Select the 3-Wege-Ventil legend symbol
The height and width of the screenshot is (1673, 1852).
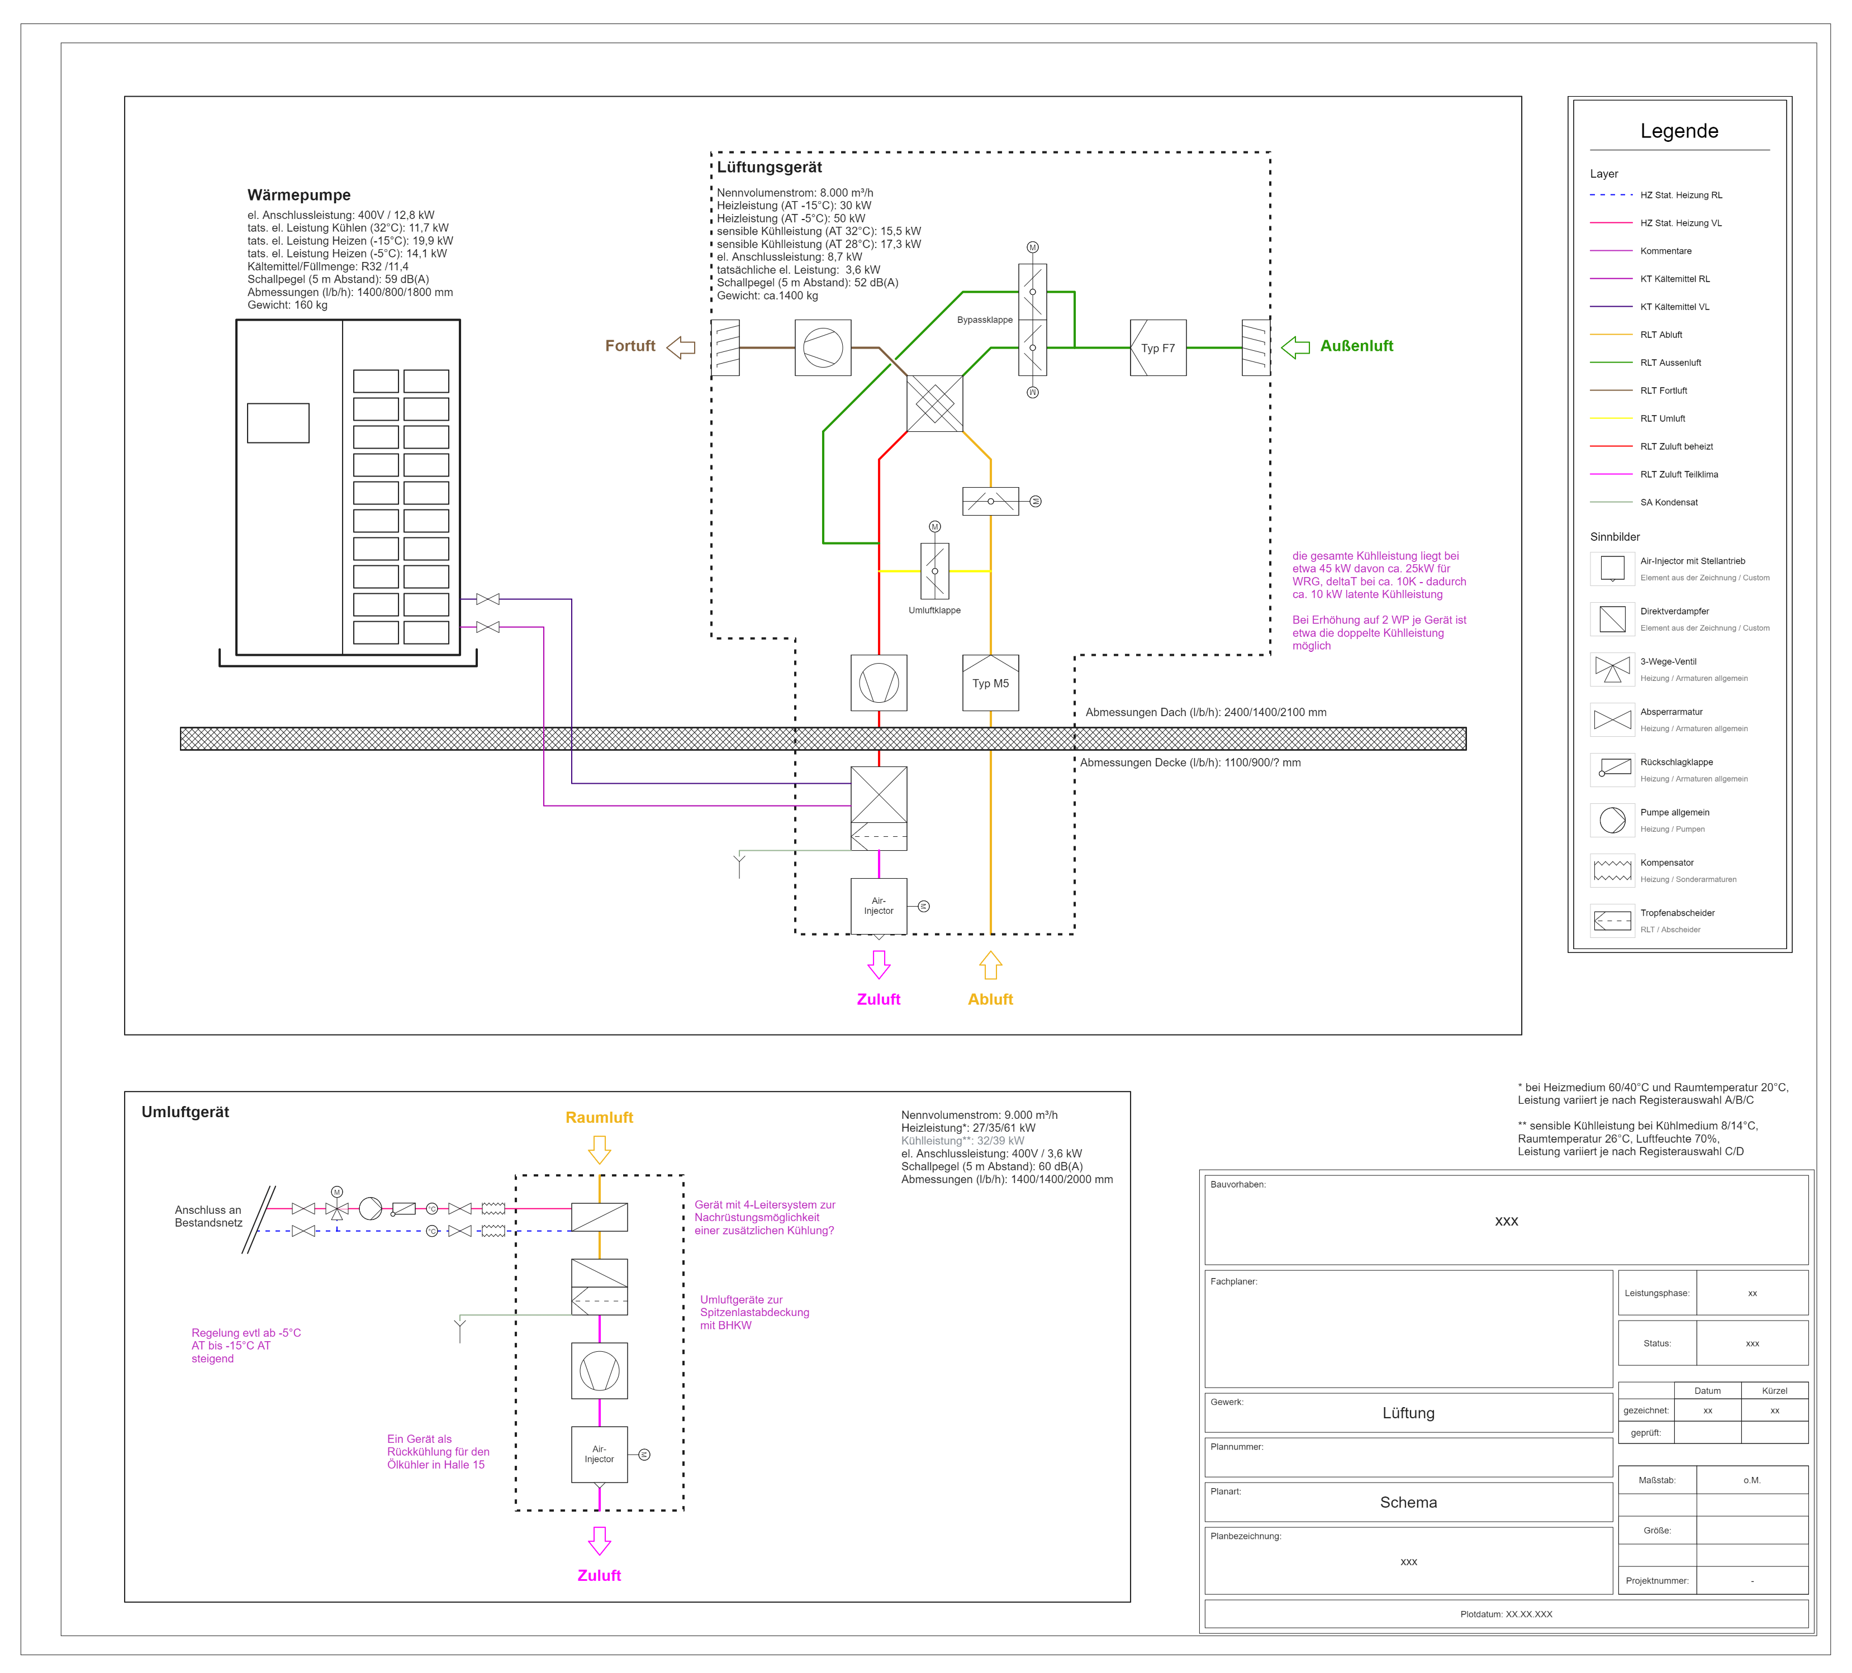pos(1612,669)
